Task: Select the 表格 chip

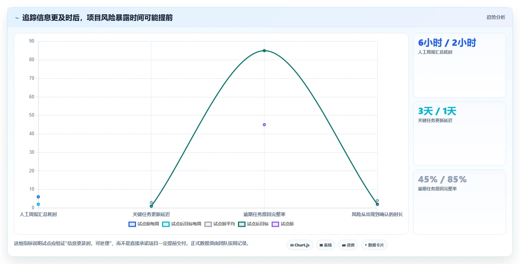Action: coord(326,245)
